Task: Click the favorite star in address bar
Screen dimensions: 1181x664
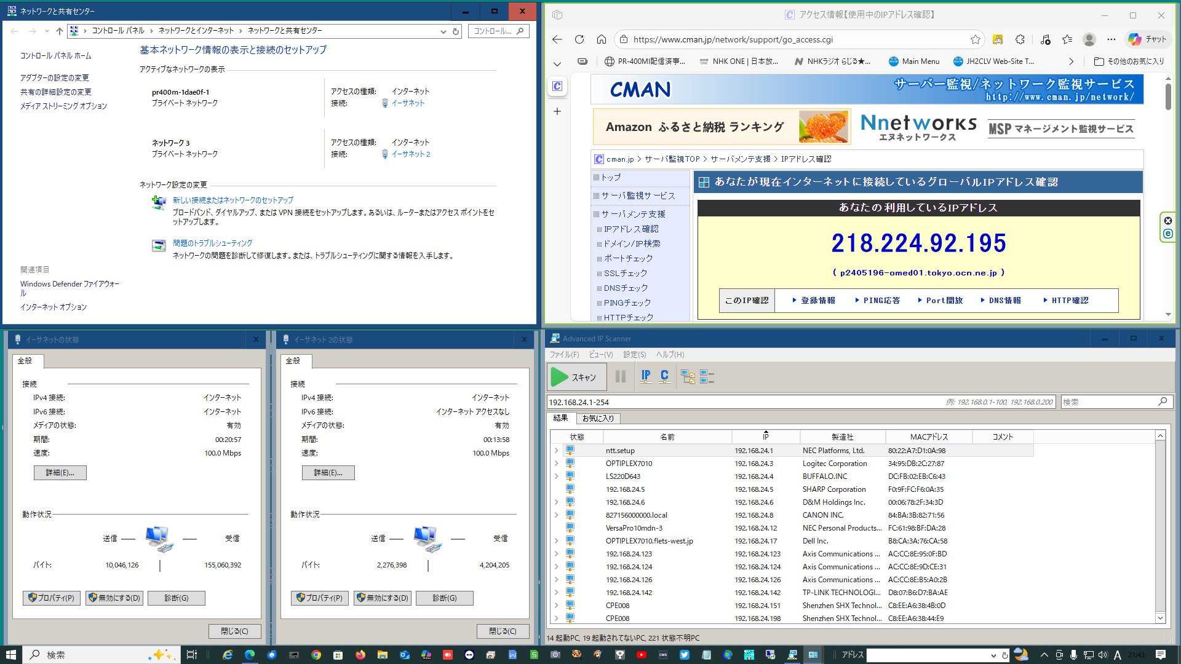Action: [x=976, y=39]
